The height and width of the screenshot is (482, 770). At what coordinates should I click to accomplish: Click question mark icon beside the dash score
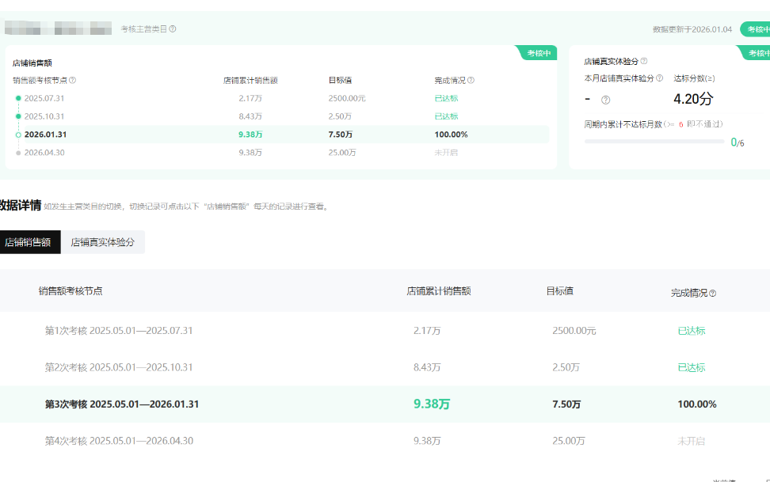606,100
